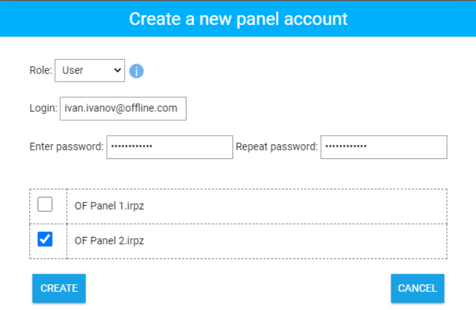Uncheck the OF Panel 2.irpz checkbox
This screenshot has width=476, height=310.
45,239
